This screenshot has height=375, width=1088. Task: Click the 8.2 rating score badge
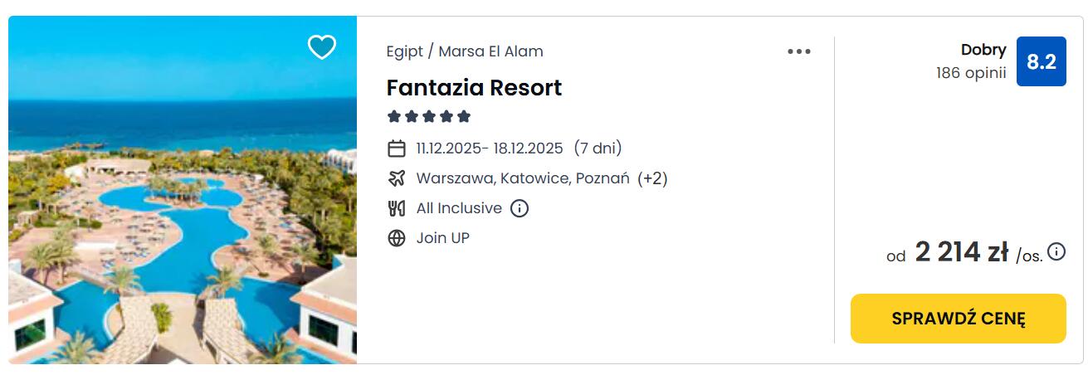[x=1041, y=61]
